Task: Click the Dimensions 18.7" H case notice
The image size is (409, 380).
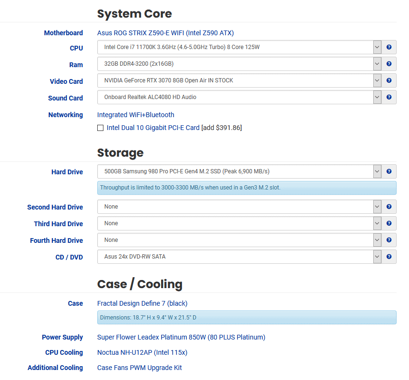Action: 247,318
